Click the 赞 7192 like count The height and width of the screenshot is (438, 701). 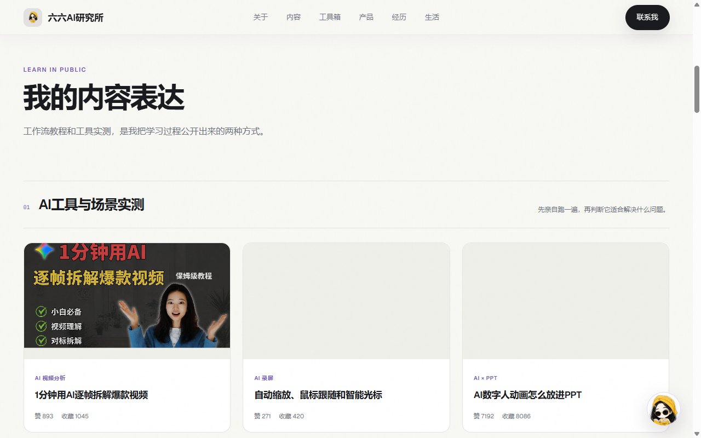tap(484, 416)
